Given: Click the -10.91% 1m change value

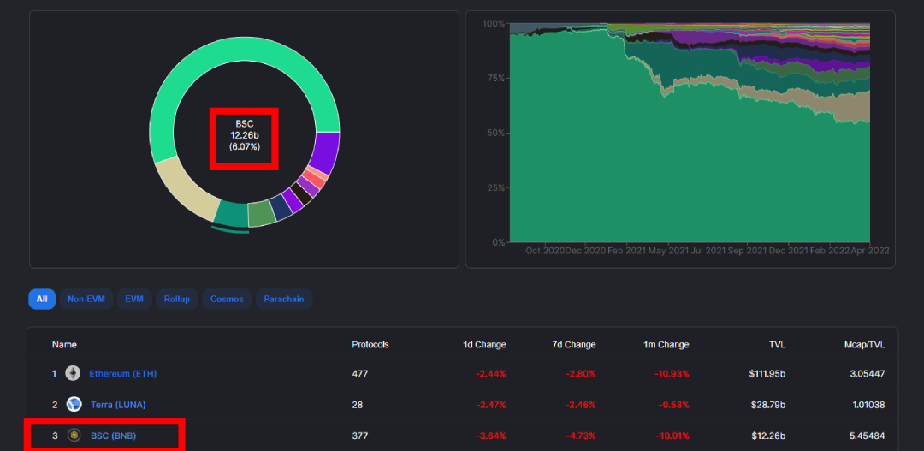Looking at the screenshot, I should click(x=672, y=436).
